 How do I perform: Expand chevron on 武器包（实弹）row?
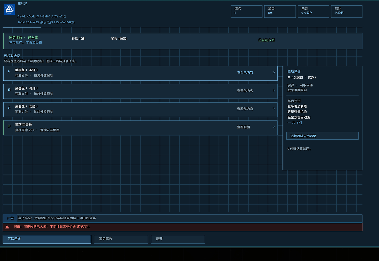pos(274,72)
